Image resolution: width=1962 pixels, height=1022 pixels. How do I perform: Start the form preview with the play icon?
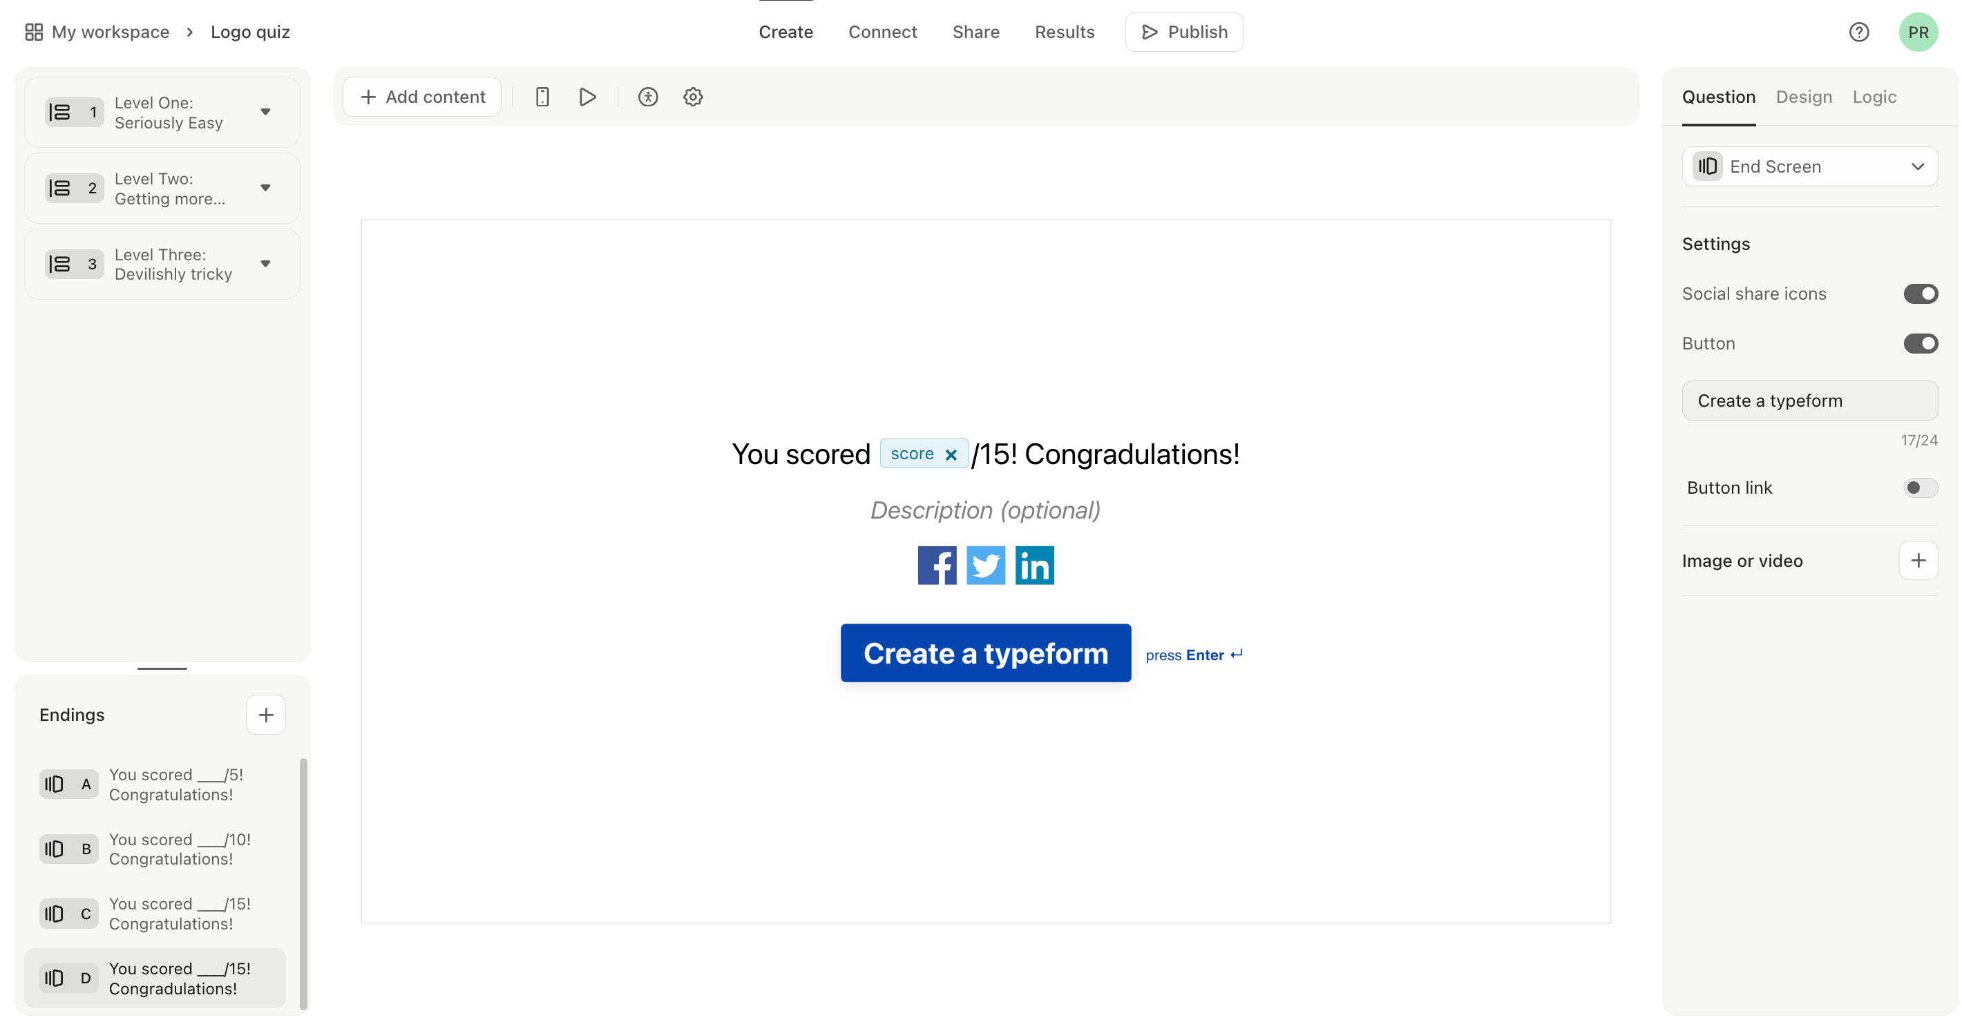click(587, 97)
